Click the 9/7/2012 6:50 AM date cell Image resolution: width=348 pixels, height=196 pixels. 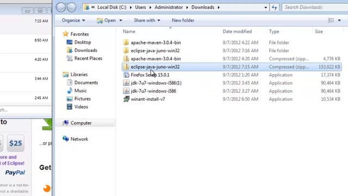point(240,99)
